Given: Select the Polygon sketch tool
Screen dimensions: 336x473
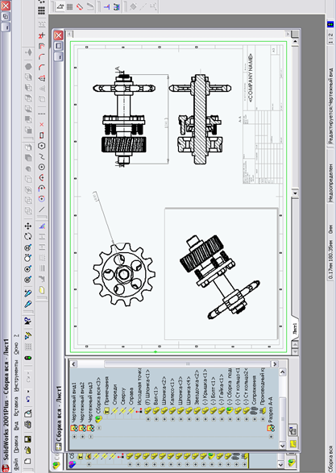Looking at the screenshot, I should (x=42, y=146).
